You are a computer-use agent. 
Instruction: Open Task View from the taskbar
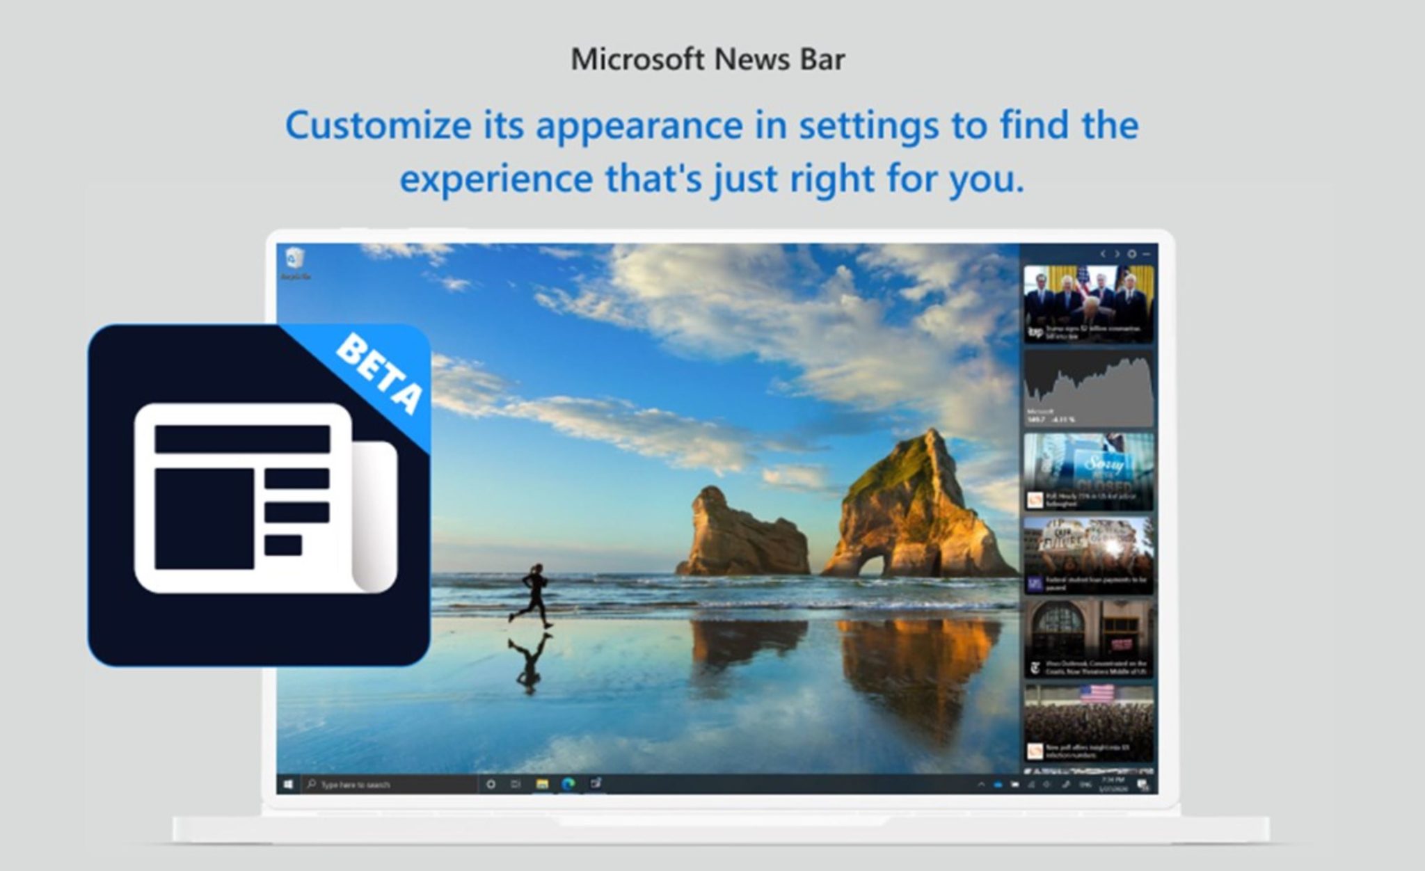click(x=515, y=785)
